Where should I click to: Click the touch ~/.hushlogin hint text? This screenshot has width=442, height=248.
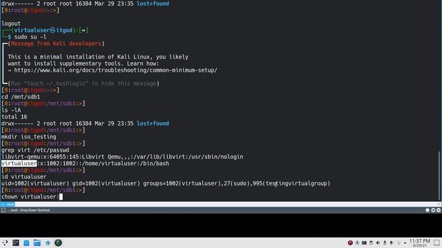[x=84, y=83]
